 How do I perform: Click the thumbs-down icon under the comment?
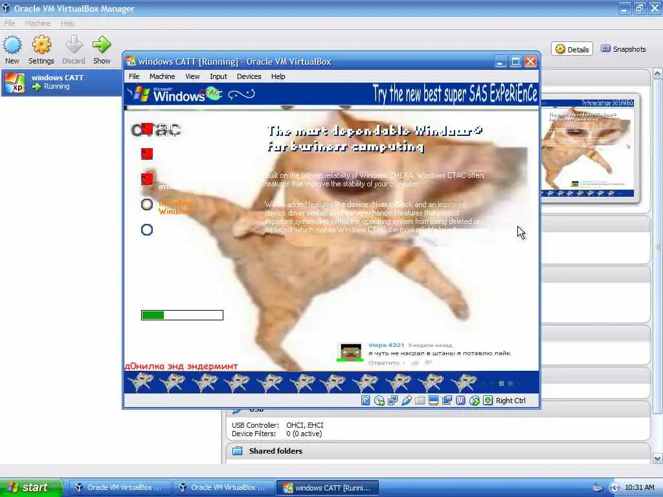[429, 363]
